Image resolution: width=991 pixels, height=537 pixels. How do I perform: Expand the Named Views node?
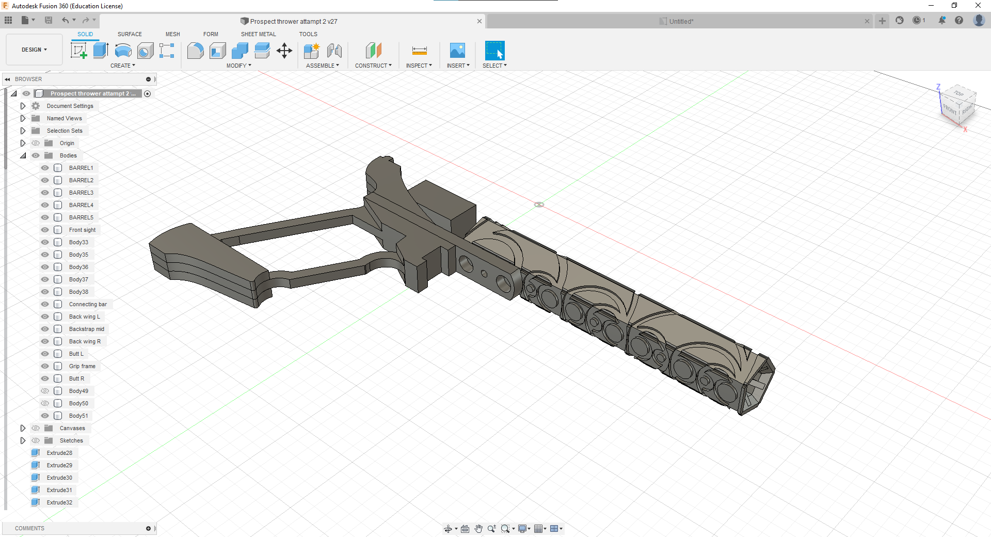pyautogui.click(x=23, y=118)
